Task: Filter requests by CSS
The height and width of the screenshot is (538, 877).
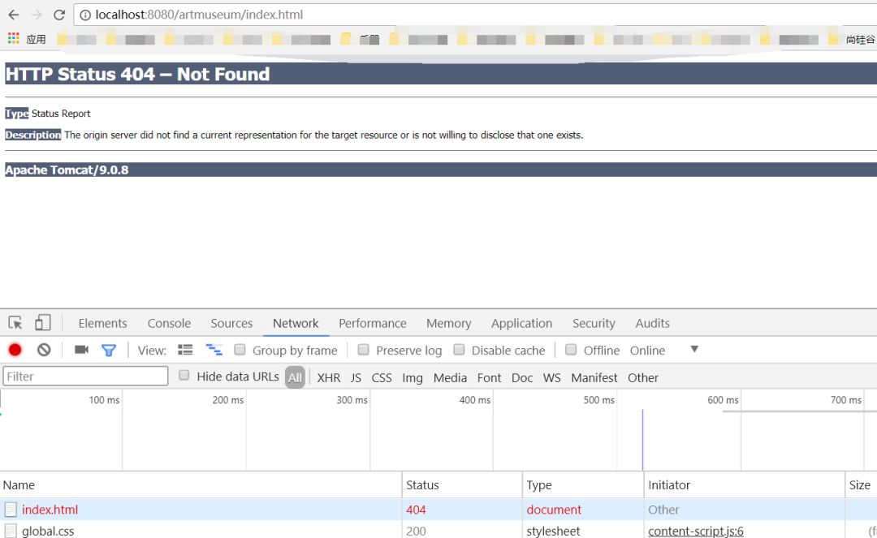Action: (382, 377)
